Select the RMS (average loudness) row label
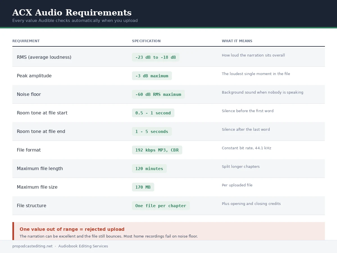The width and height of the screenshot is (337, 253). click(44, 57)
